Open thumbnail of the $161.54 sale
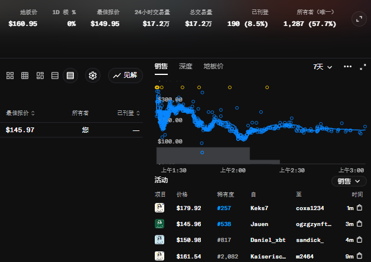The height and width of the screenshot is (262, 371). tap(160, 256)
